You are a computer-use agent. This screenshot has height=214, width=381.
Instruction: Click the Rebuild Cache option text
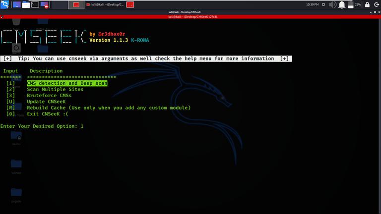coord(109,107)
